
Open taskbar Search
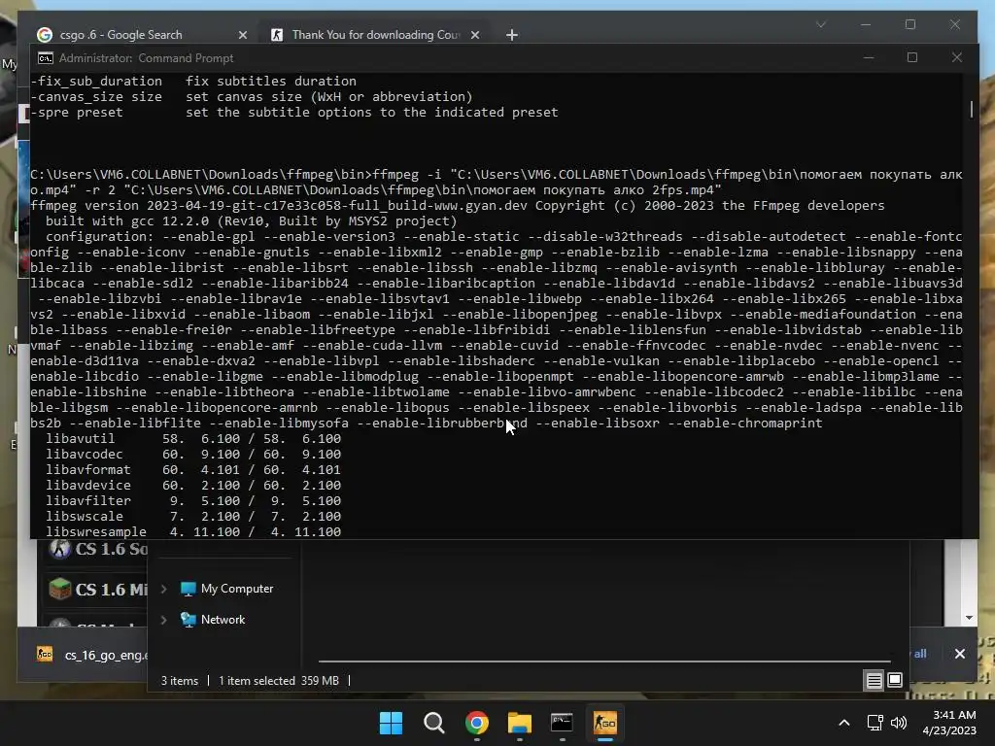(434, 723)
